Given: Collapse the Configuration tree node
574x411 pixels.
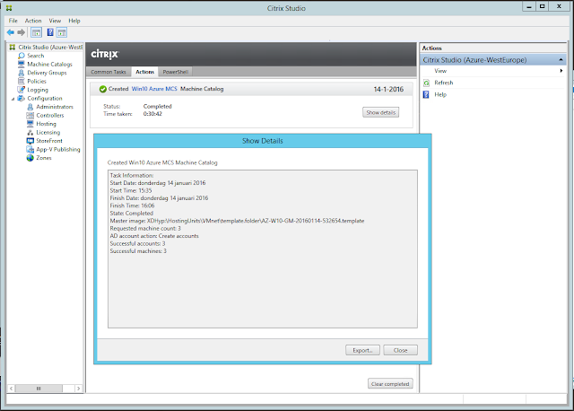Looking at the screenshot, I should coord(13,99).
